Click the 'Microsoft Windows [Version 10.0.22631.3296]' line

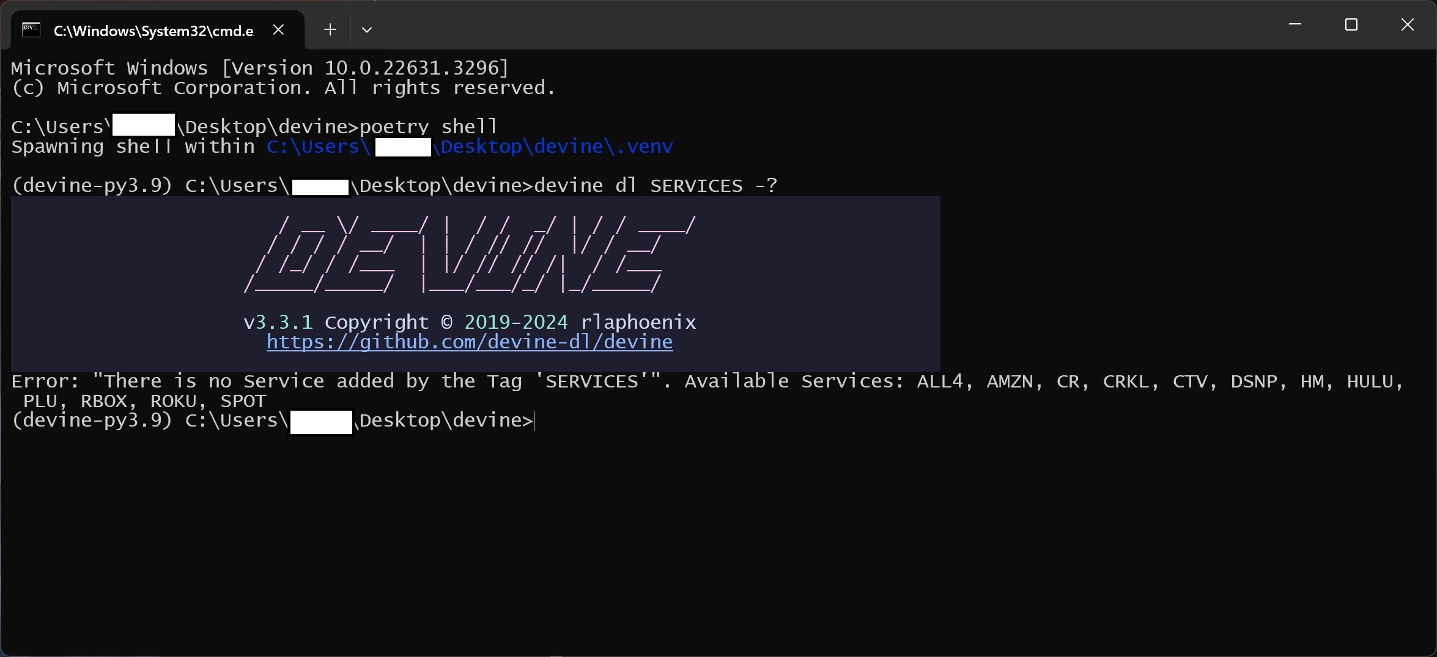260,68
